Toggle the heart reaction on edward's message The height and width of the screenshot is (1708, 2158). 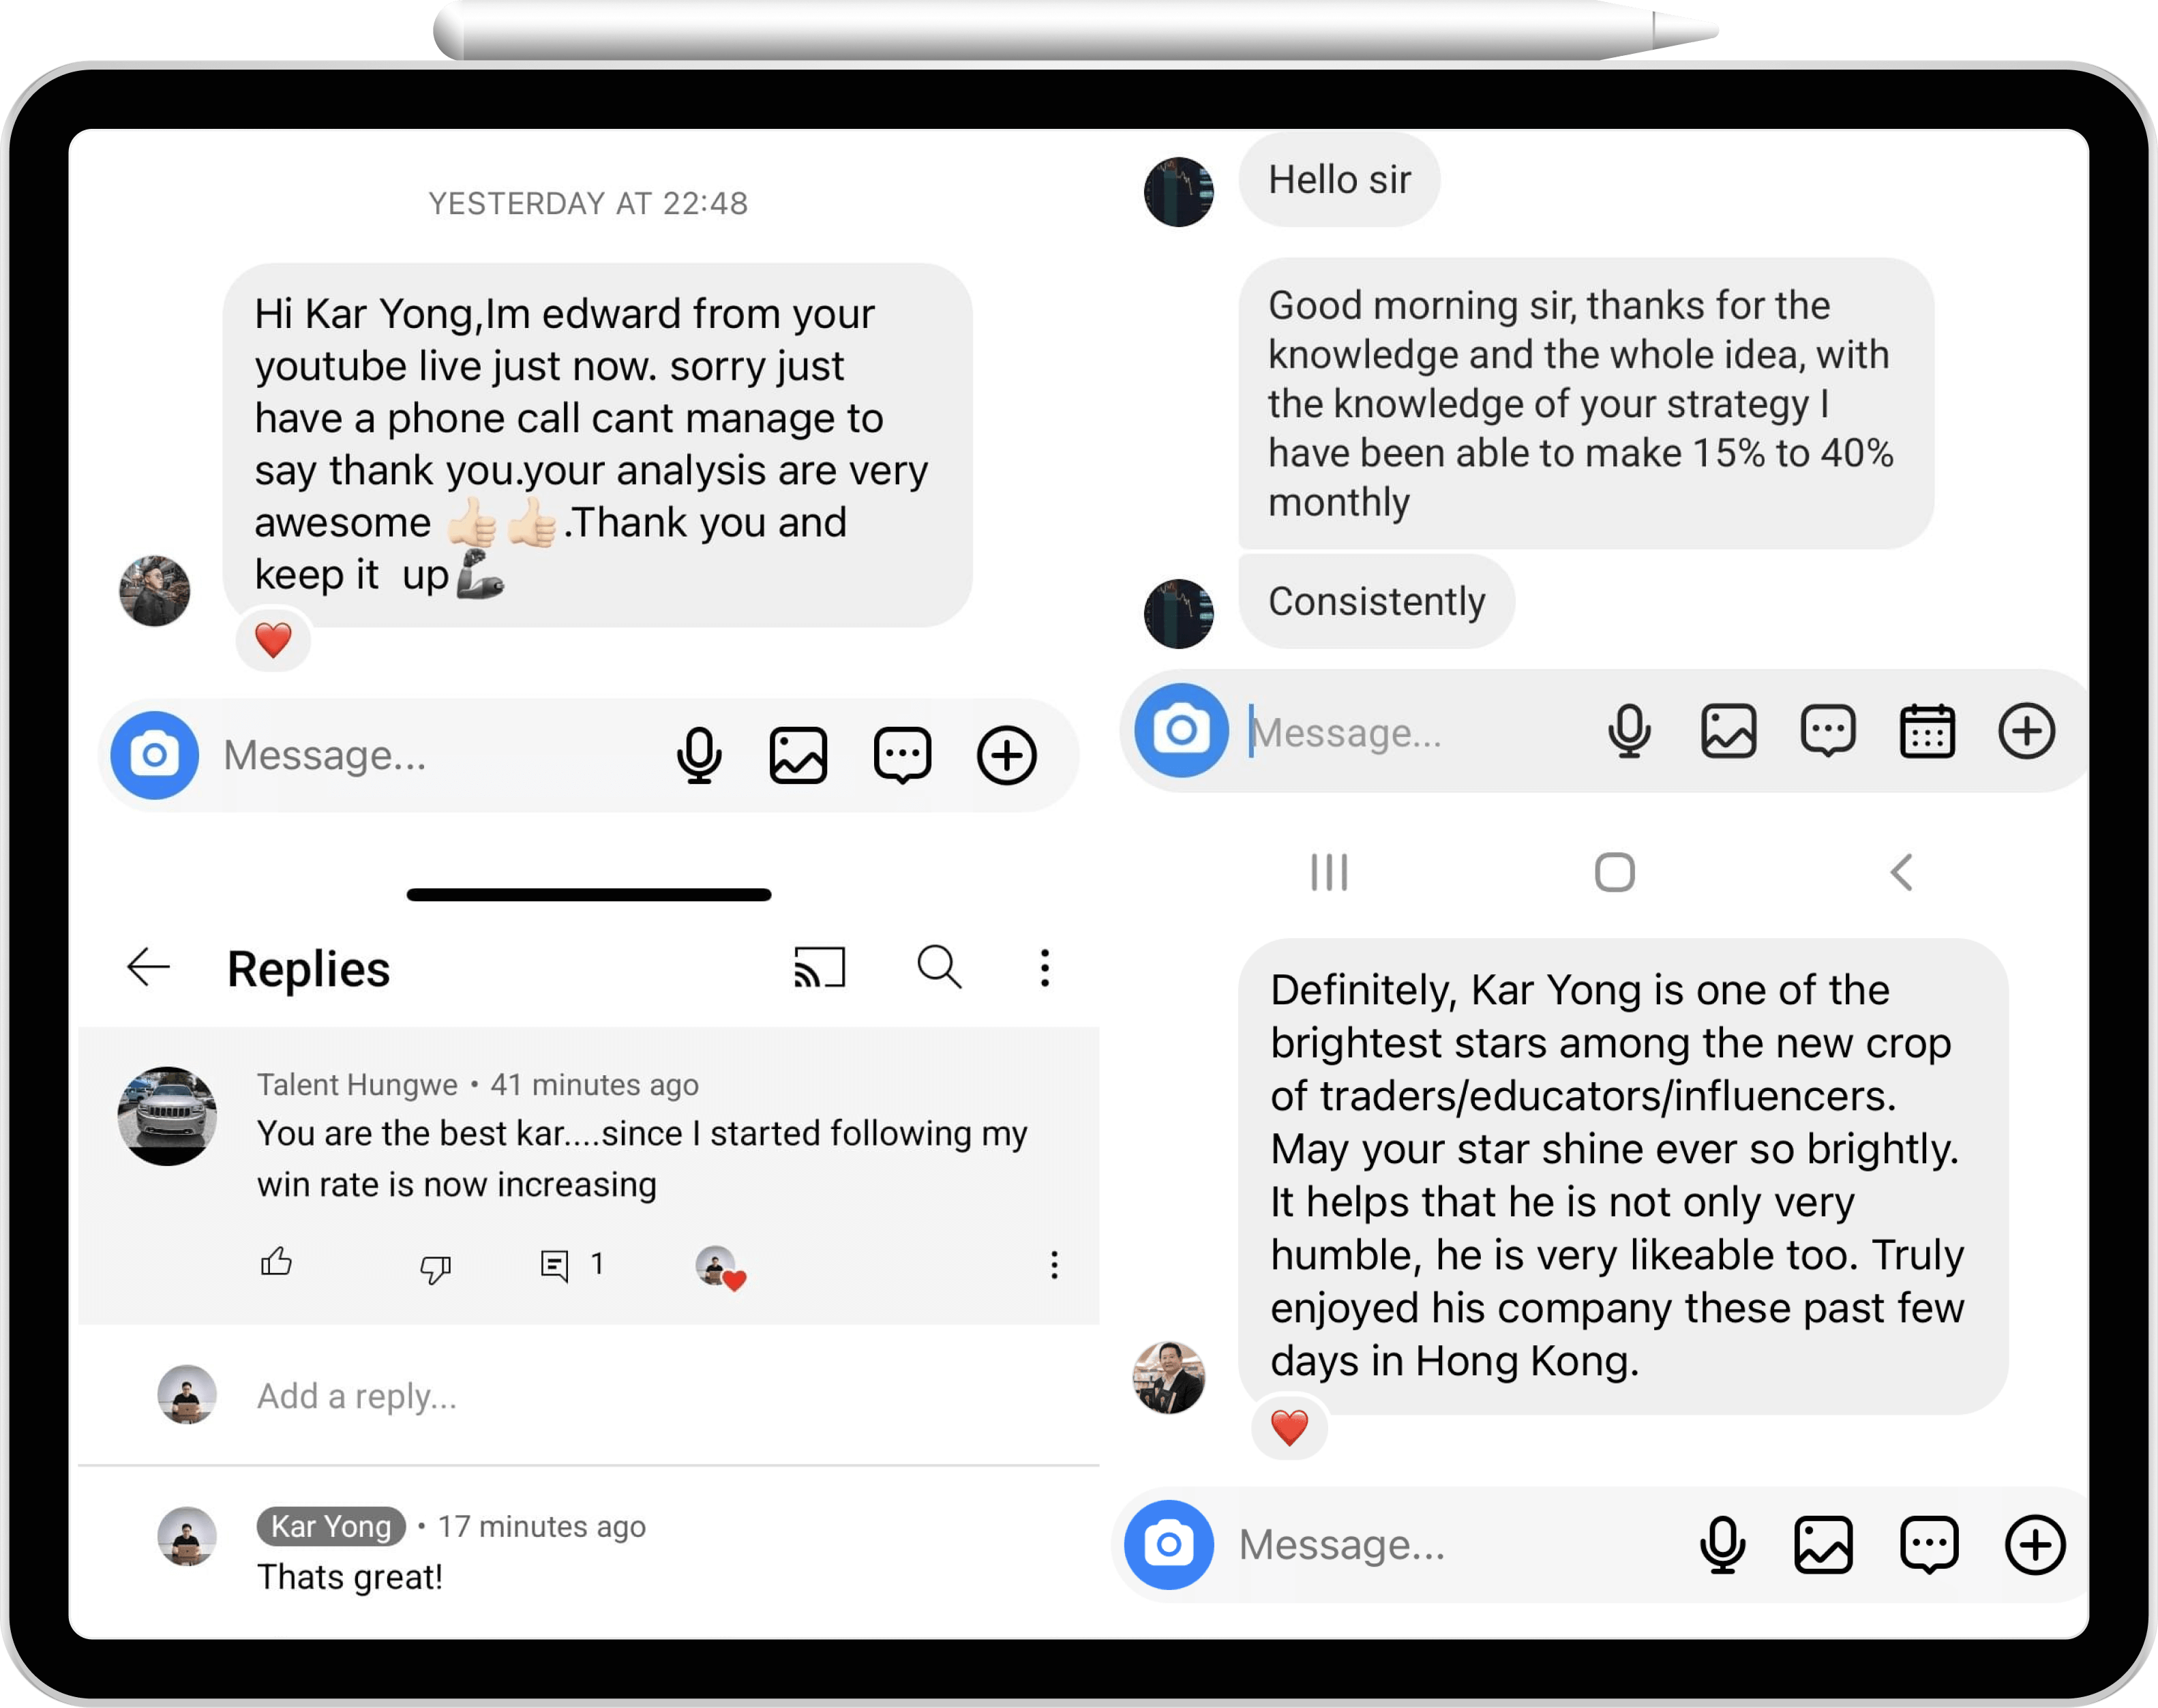click(273, 640)
